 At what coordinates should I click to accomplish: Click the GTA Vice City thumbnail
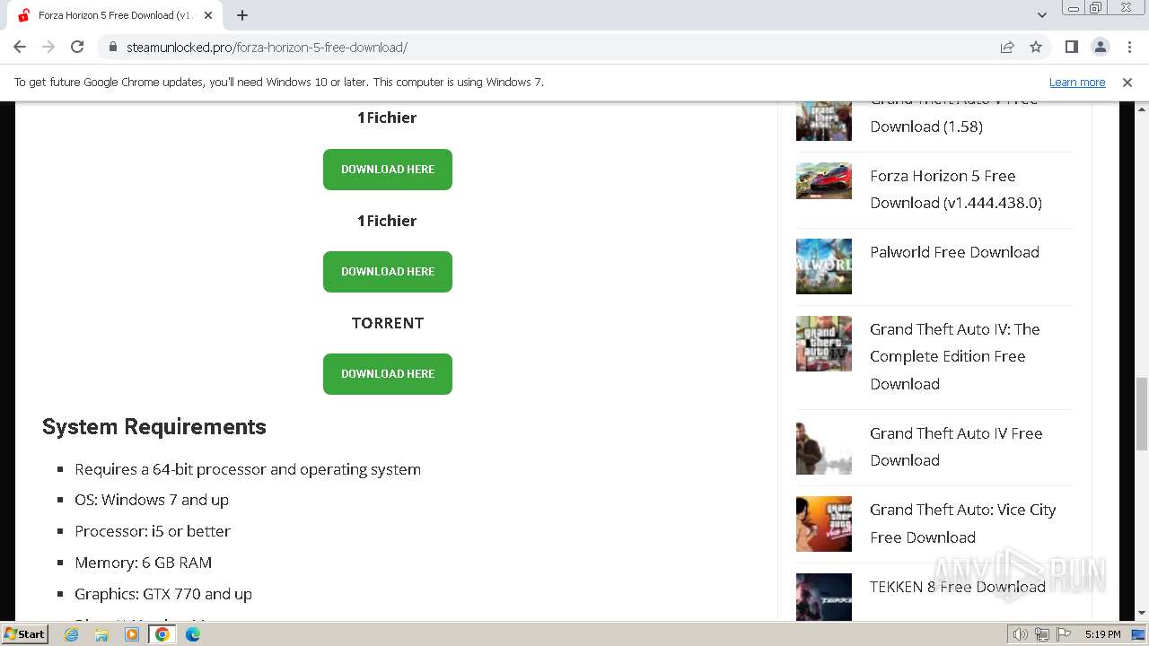823,524
